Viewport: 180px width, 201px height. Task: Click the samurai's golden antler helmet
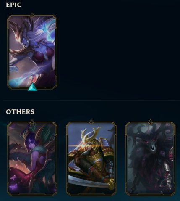tap(91, 135)
